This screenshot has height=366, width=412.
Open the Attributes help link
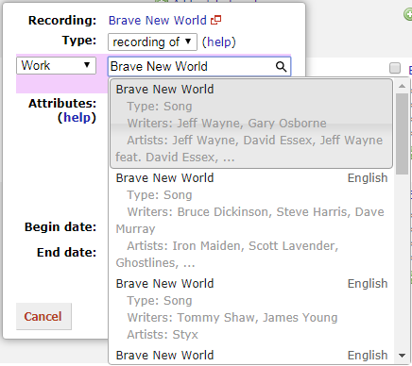pos(77,117)
